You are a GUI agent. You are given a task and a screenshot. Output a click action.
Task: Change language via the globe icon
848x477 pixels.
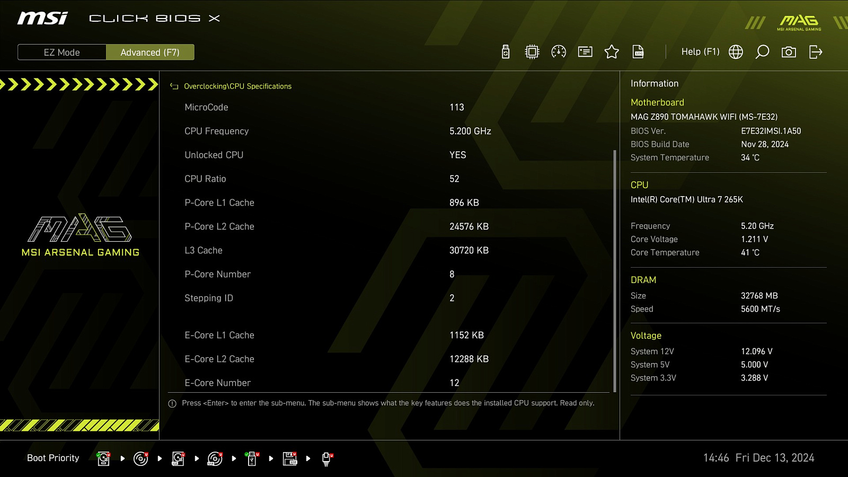click(x=736, y=52)
